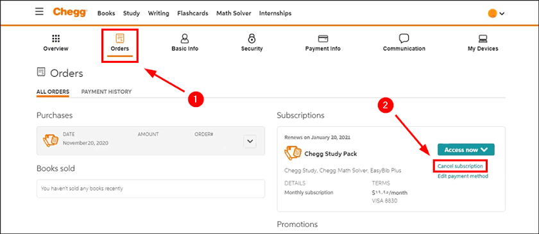Click the Edit payment method link
This screenshot has height=234, width=539.
(x=463, y=176)
